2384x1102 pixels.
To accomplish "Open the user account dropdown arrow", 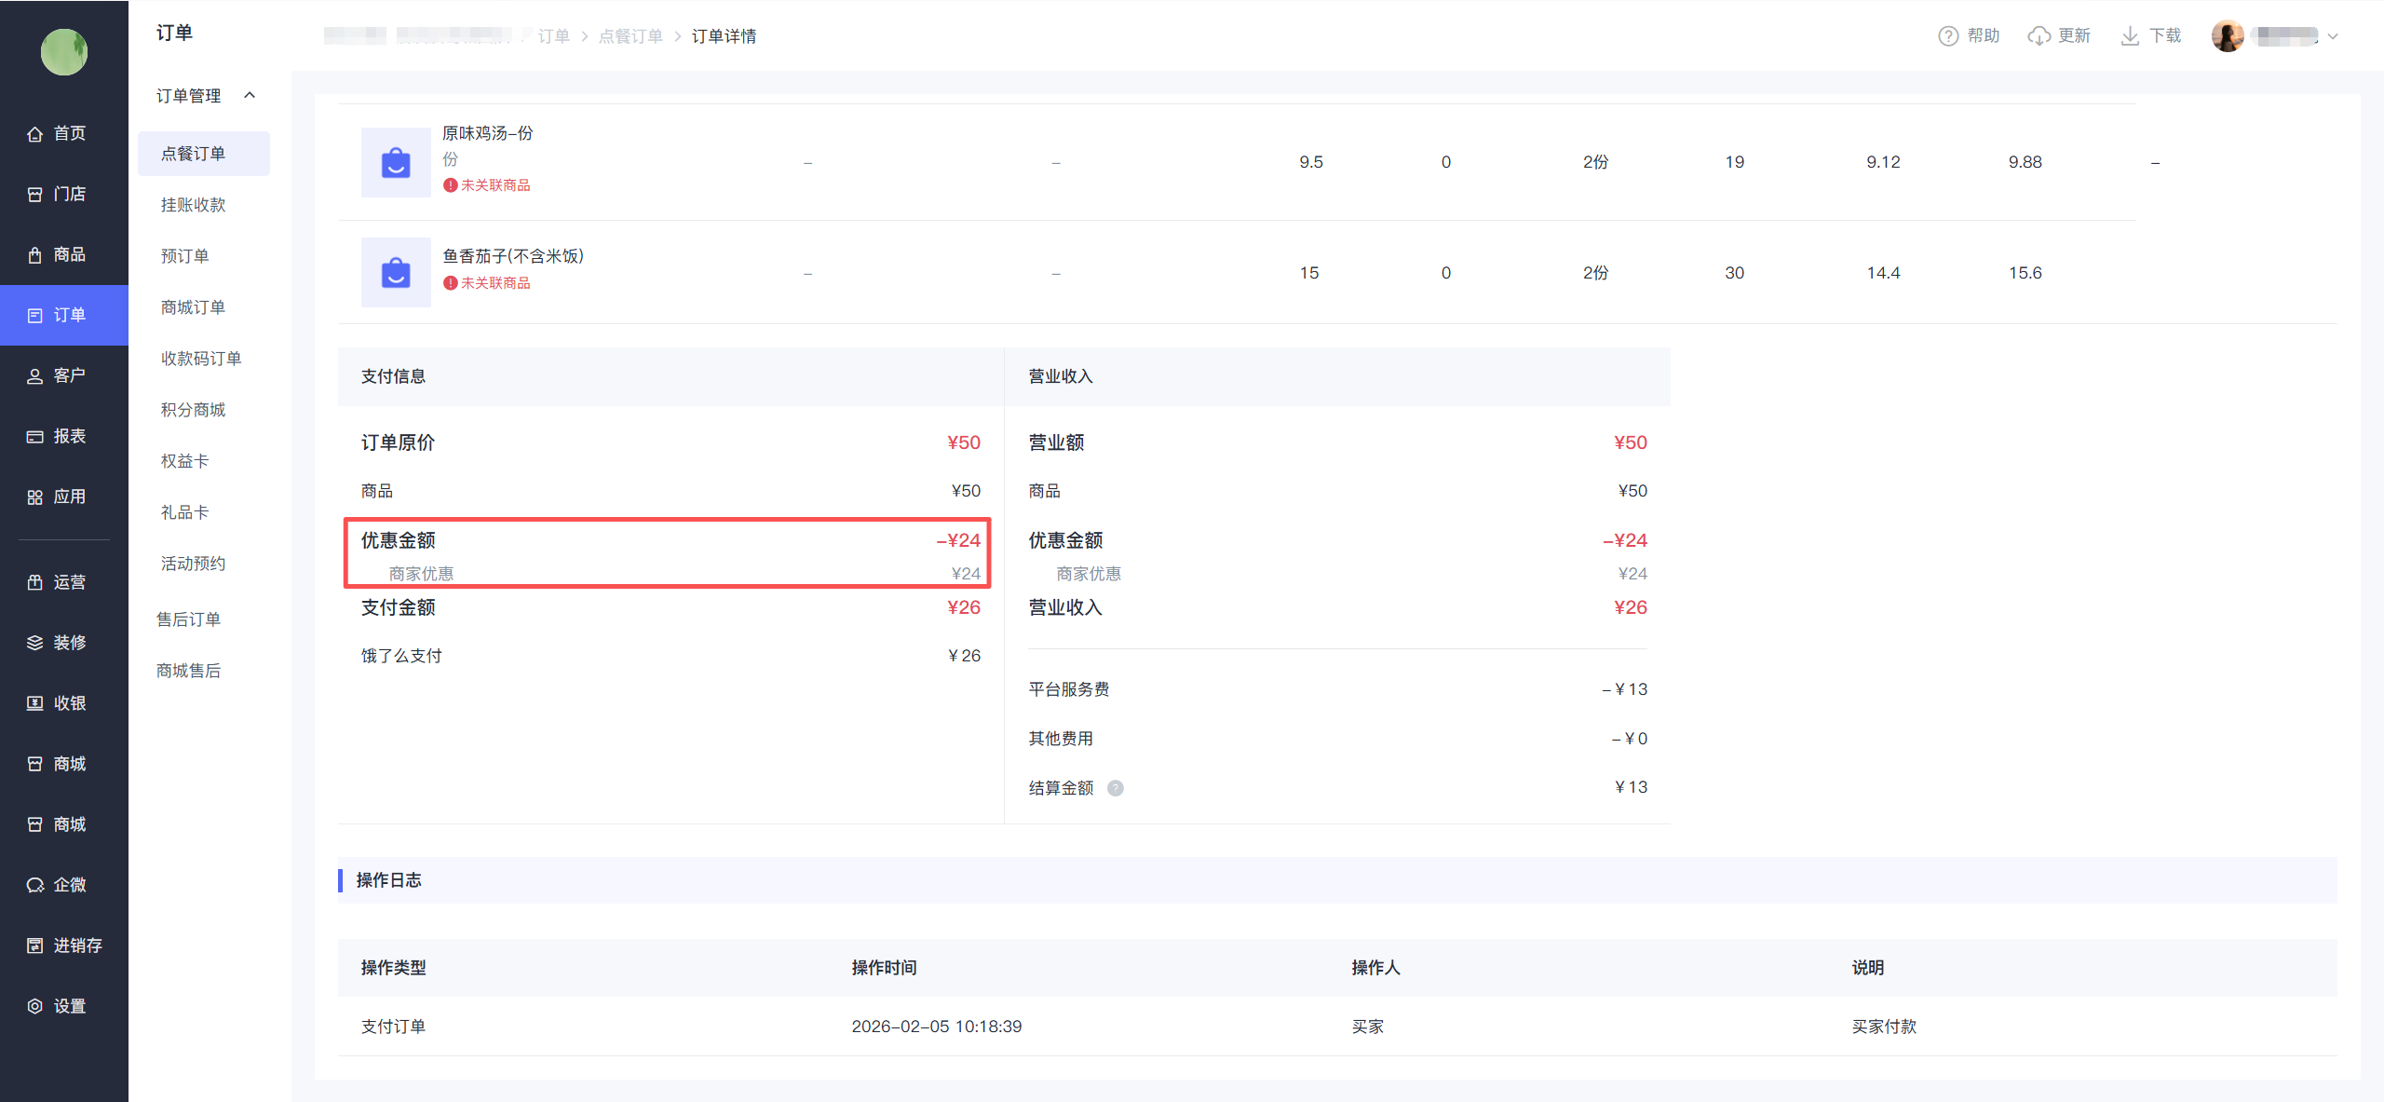I will pyautogui.click(x=2333, y=36).
